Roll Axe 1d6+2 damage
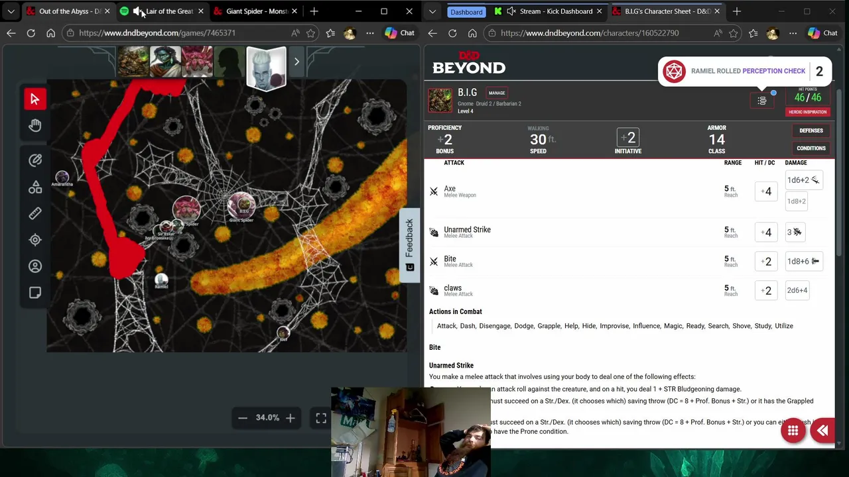849x477 pixels. click(x=803, y=180)
